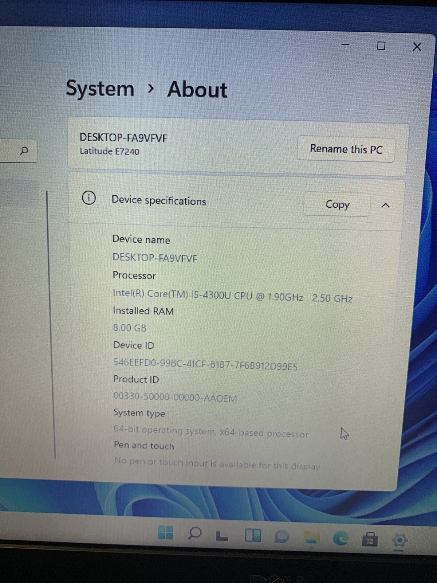Select the Intel Core i5-4300U processor value
The image size is (437, 583).
233,296
